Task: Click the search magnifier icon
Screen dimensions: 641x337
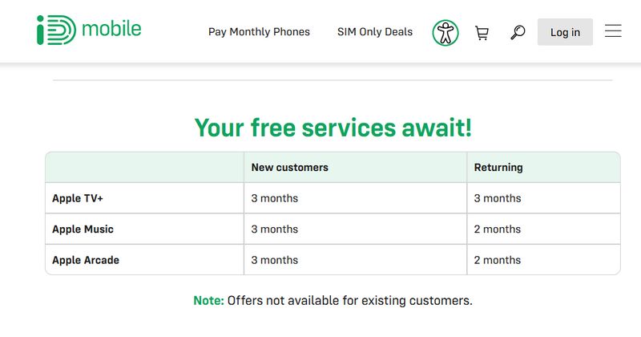Action: 518,32
